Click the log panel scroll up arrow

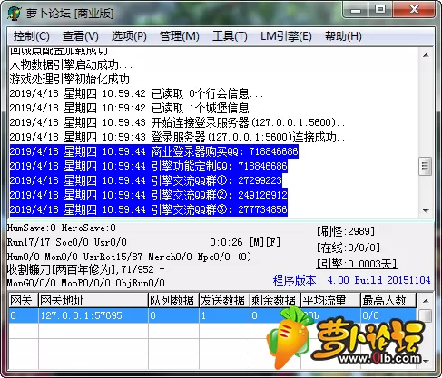[426, 55]
